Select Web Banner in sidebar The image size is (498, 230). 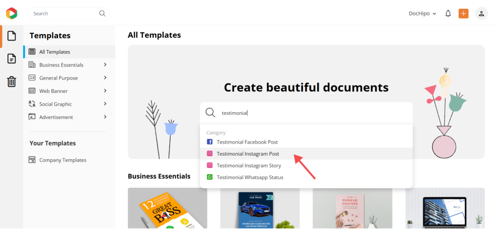pyautogui.click(x=69, y=91)
